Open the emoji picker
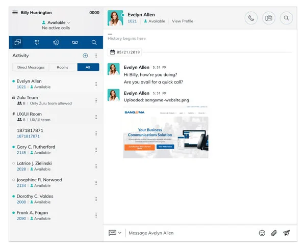This screenshot has width=306, height=249. [x=262, y=233]
